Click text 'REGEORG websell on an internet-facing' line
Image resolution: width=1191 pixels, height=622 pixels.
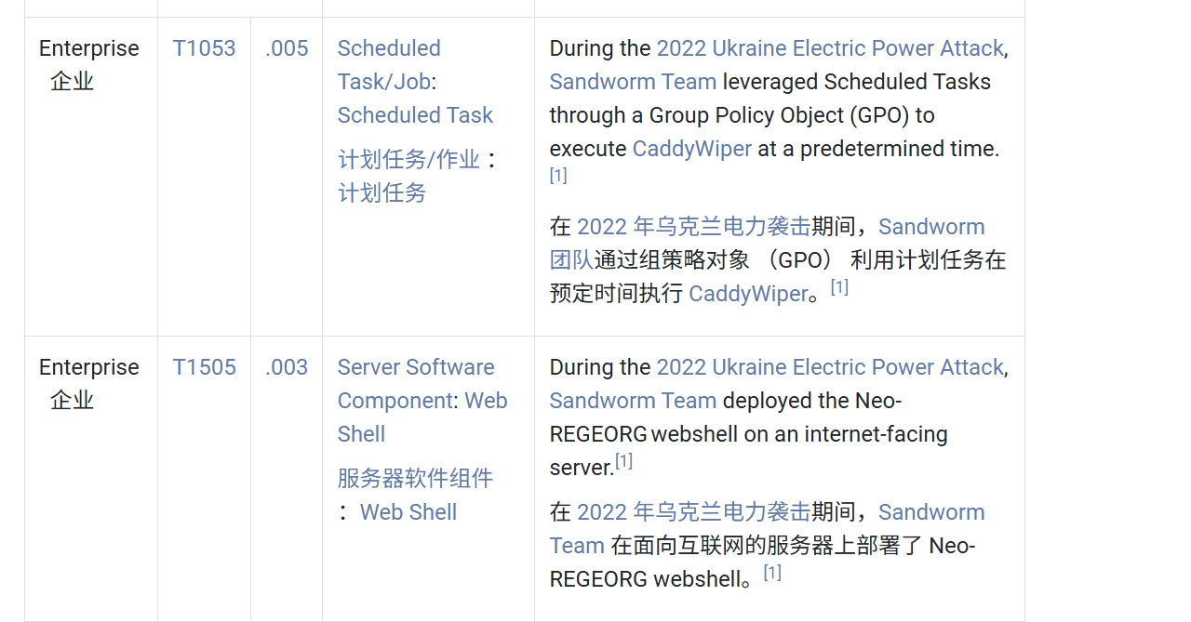click(x=749, y=434)
